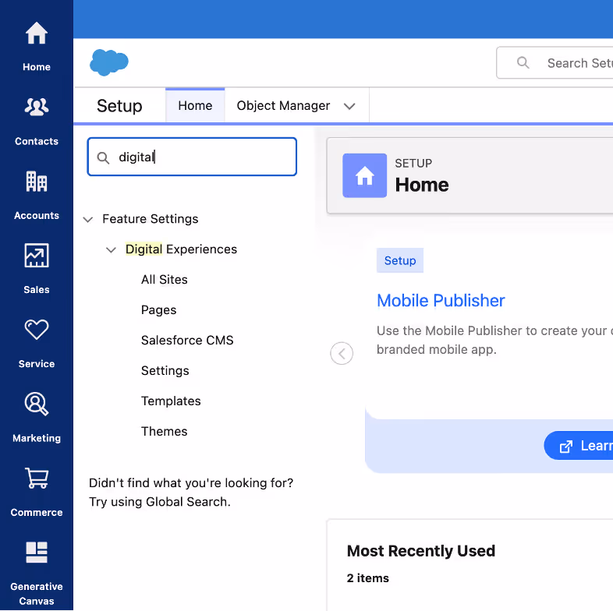Open the Generative Canvas icon
This screenshot has height=611, width=613.
click(37, 553)
